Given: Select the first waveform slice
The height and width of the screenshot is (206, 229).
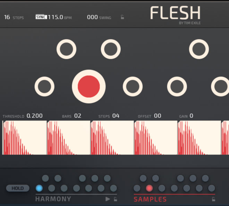Looking at the screenshot, I should point(25,138).
